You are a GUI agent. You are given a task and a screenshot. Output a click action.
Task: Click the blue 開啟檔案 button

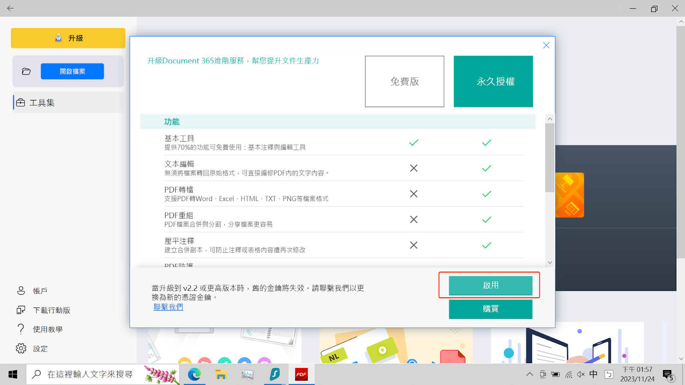[72, 71]
